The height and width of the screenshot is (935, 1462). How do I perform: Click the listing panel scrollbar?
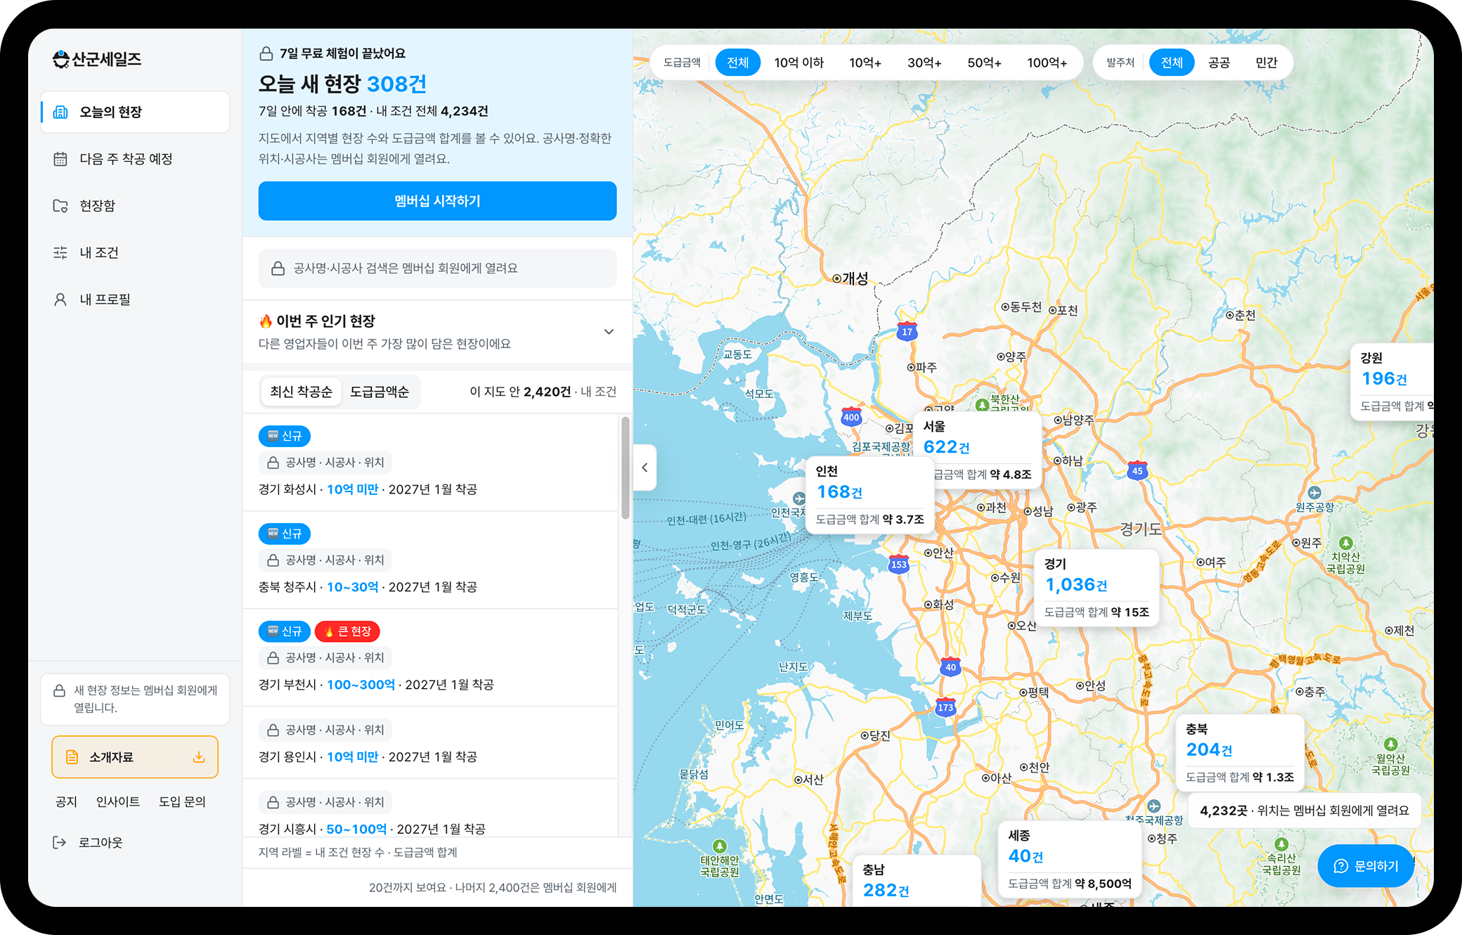tap(625, 468)
